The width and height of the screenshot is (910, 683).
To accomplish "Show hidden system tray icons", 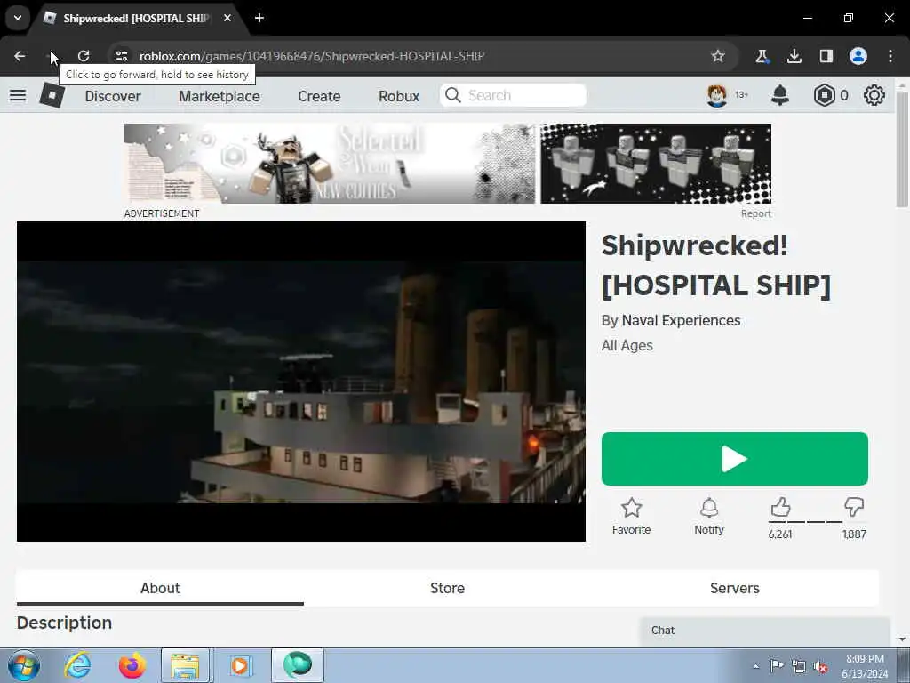I will 755,667.
